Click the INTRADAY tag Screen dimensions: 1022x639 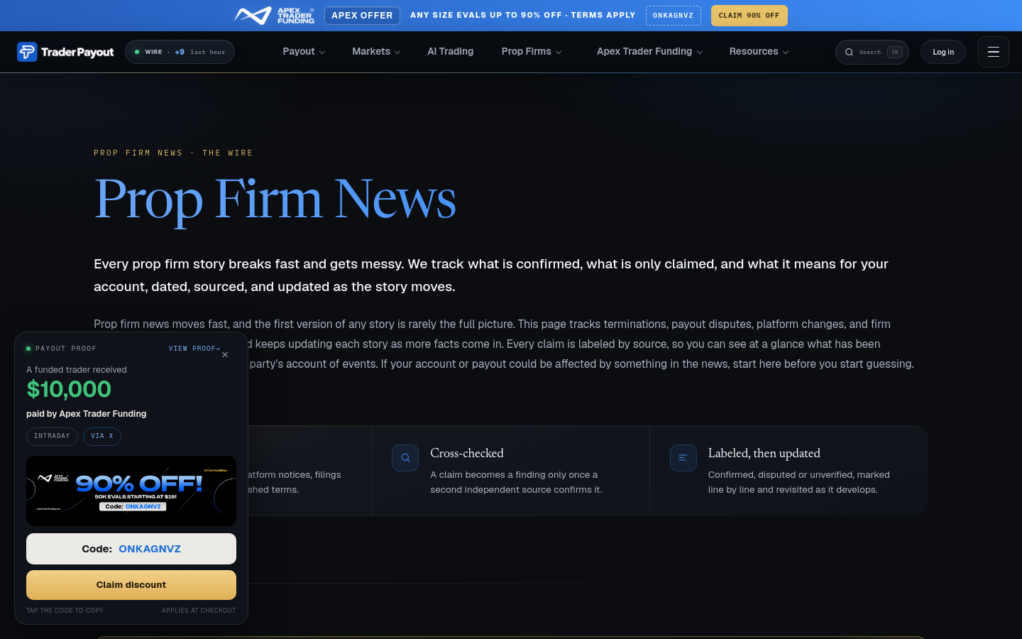pos(52,436)
